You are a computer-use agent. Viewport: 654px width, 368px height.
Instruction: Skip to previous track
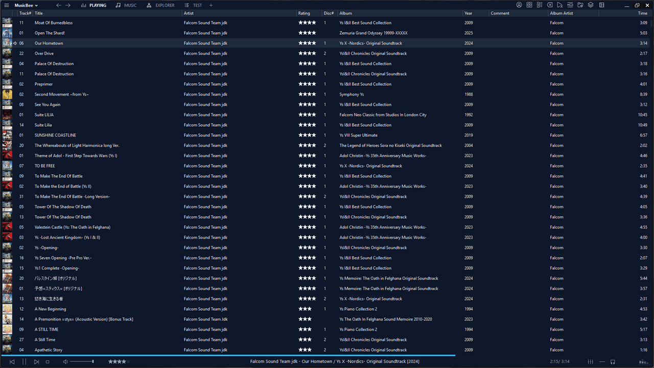tap(12, 362)
